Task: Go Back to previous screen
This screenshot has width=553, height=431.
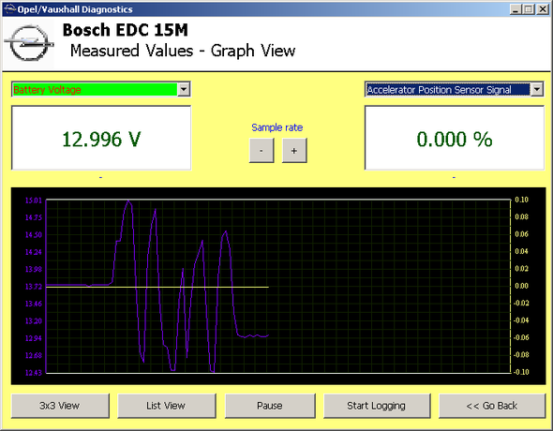Action: coord(492,406)
